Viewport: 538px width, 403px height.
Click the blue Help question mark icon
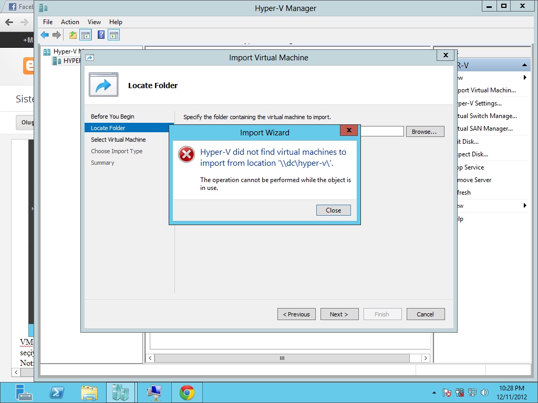(x=101, y=35)
